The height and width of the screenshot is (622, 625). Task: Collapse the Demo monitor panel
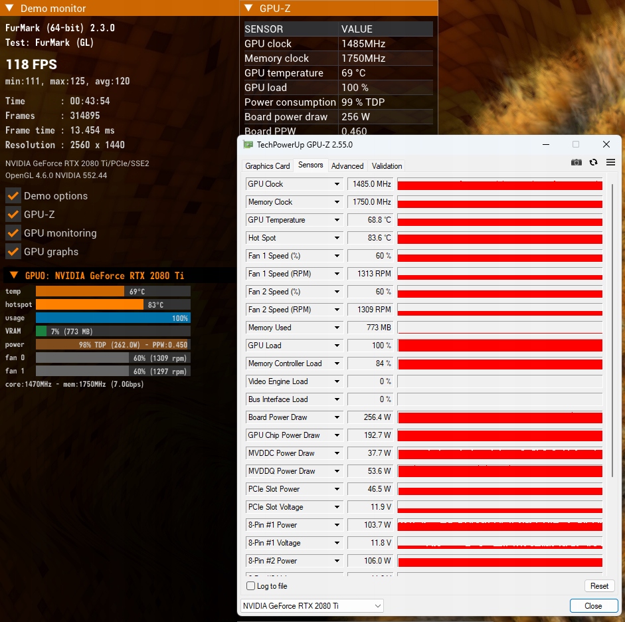coord(9,8)
